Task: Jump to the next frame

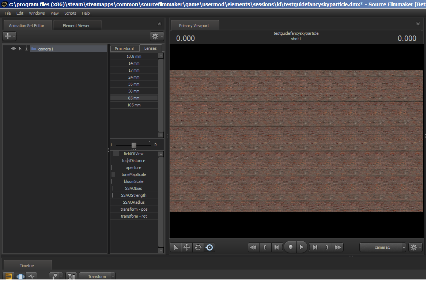Action: 315,248
